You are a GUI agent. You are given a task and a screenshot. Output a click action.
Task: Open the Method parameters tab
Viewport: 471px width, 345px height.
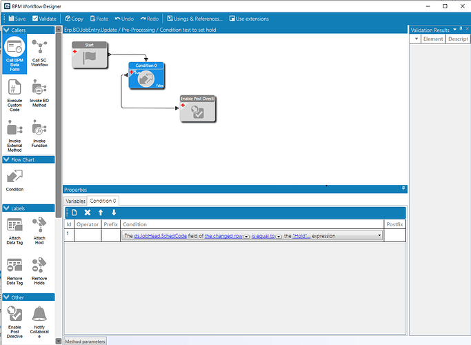pyautogui.click(x=85, y=342)
